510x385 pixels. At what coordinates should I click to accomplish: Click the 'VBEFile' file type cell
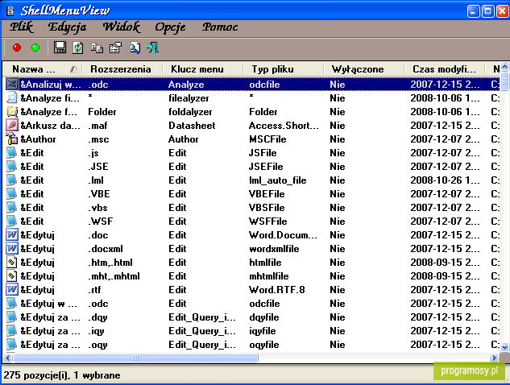pyautogui.click(x=267, y=193)
